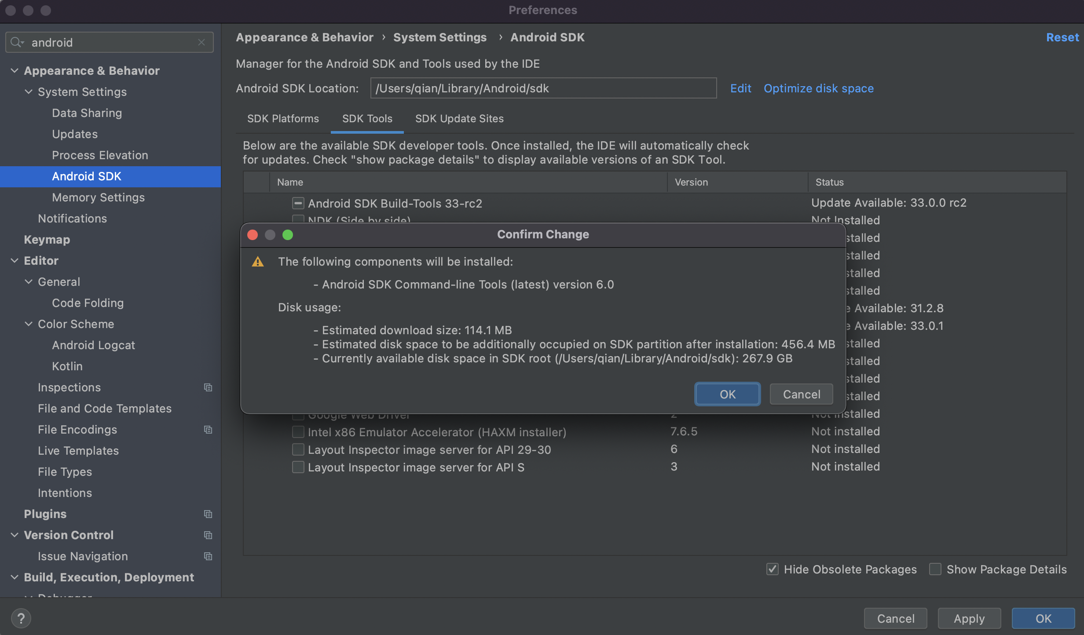This screenshot has height=635, width=1084.
Task: Cancel the Confirm Change dialog
Action: pos(802,394)
